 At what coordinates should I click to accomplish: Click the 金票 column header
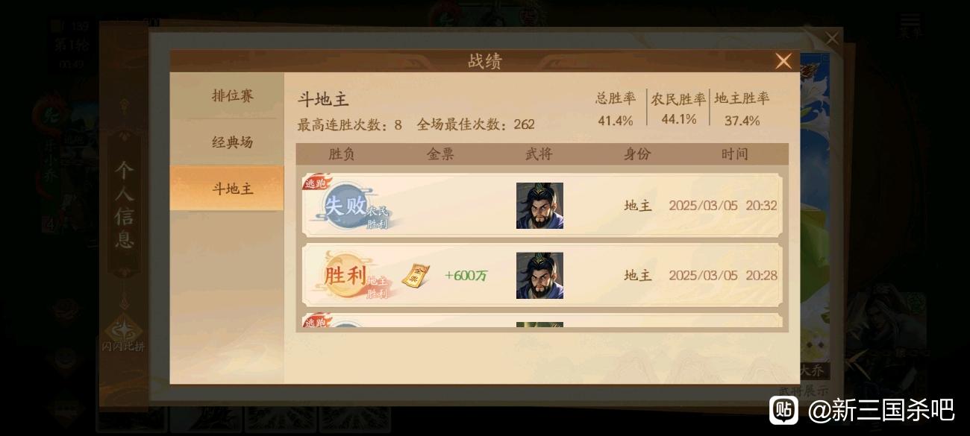[440, 154]
